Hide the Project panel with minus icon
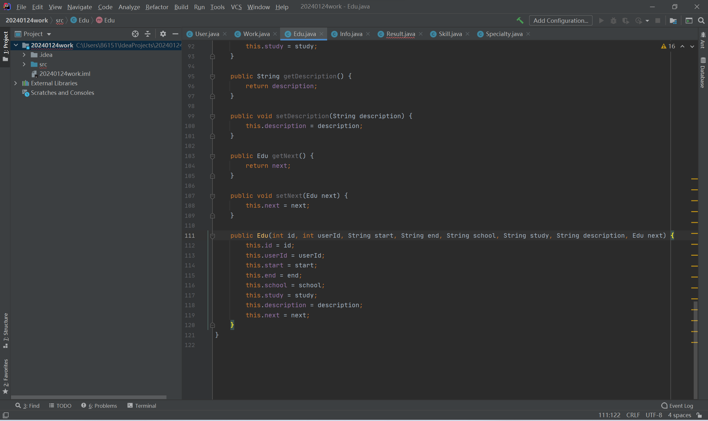This screenshot has height=421, width=708. pos(175,34)
